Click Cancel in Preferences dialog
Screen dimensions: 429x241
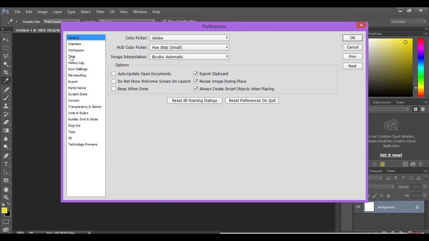[353, 47]
